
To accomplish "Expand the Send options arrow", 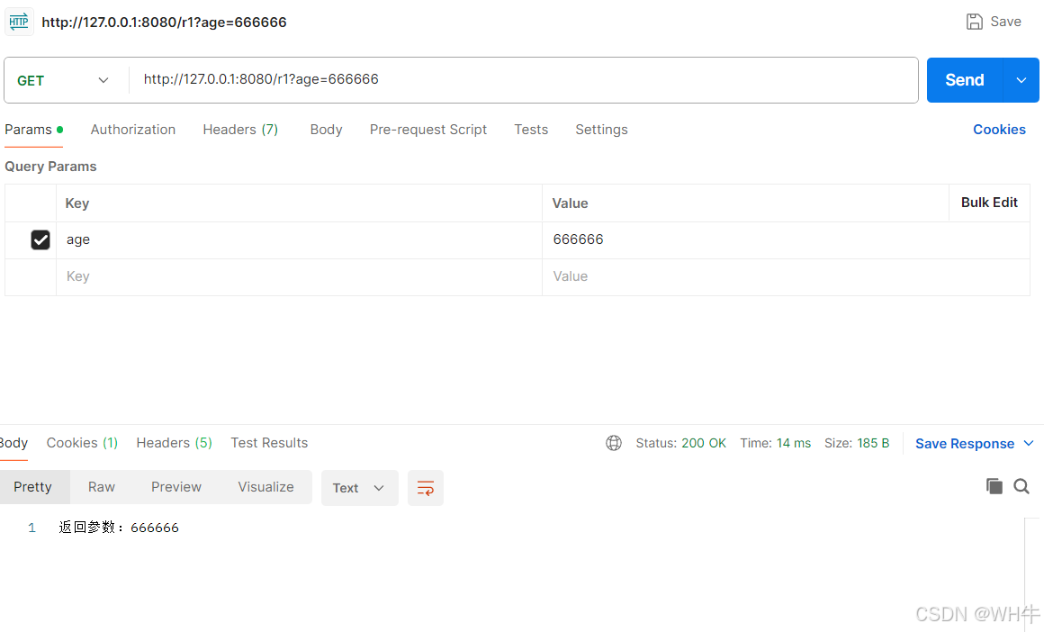I will (1021, 80).
